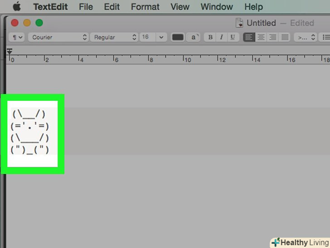The width and height of the screenshot is (330, 248).
Task: Open the Edit menu
Action: pos(112,7)
